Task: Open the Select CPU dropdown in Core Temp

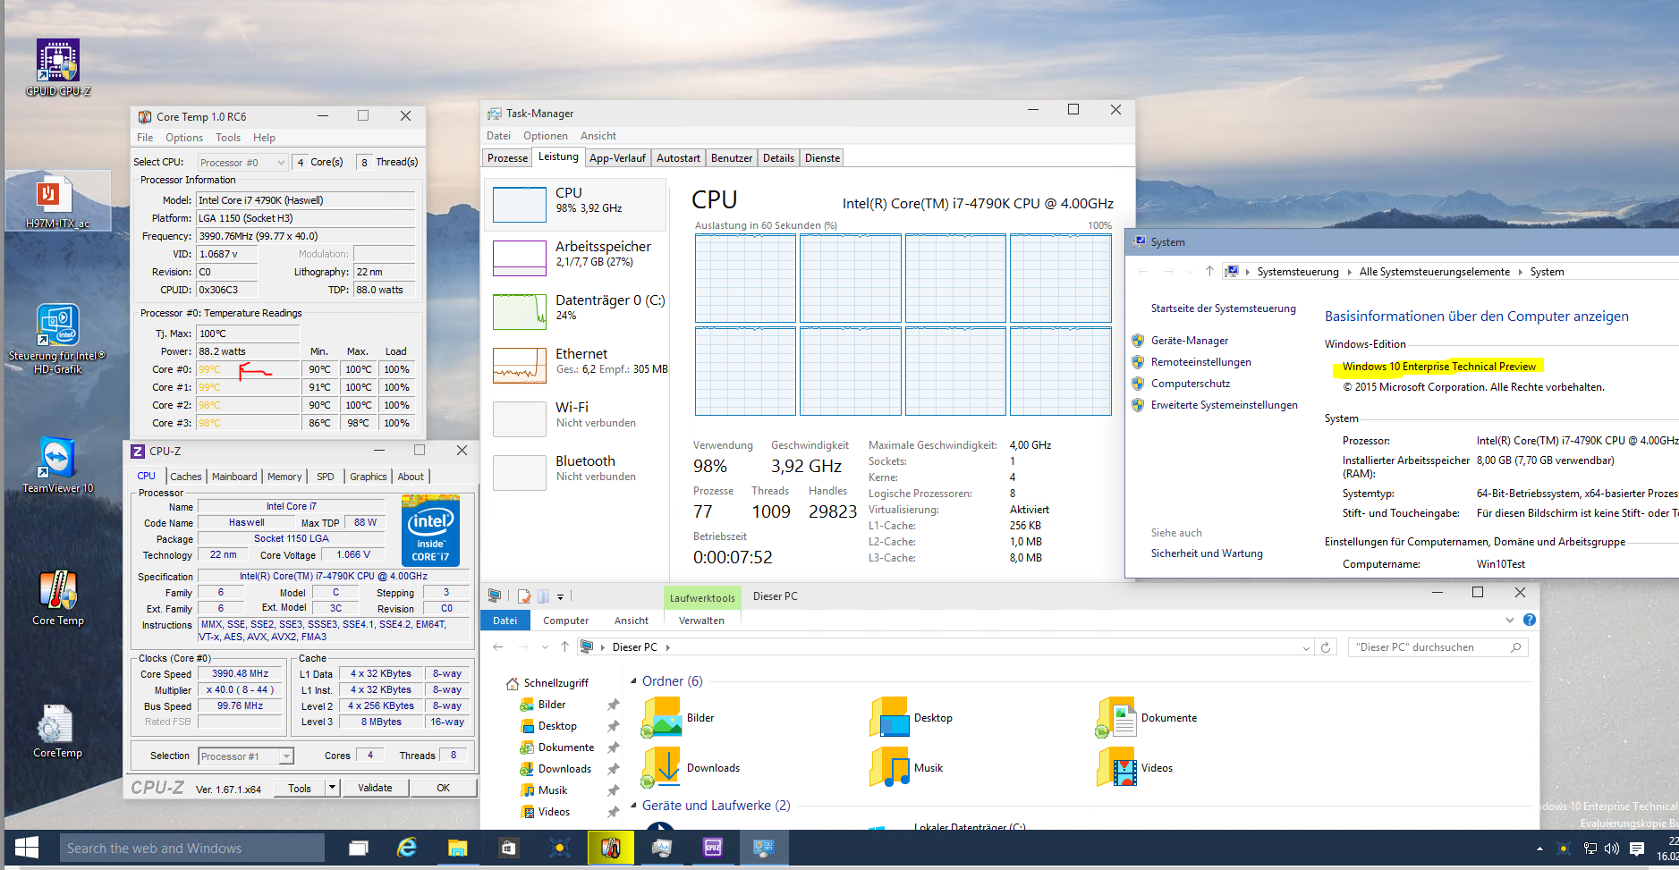Action: click(242, 162)
